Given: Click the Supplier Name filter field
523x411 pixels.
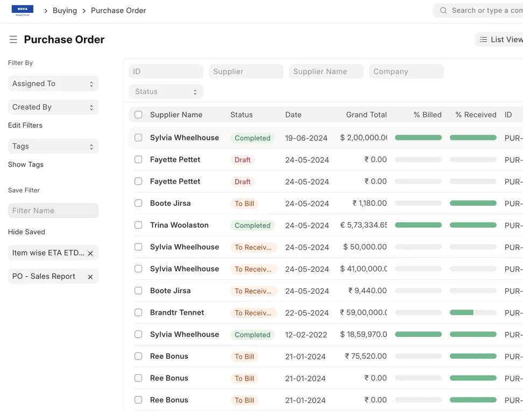Looking at the screenshot, I should point(326,71).
